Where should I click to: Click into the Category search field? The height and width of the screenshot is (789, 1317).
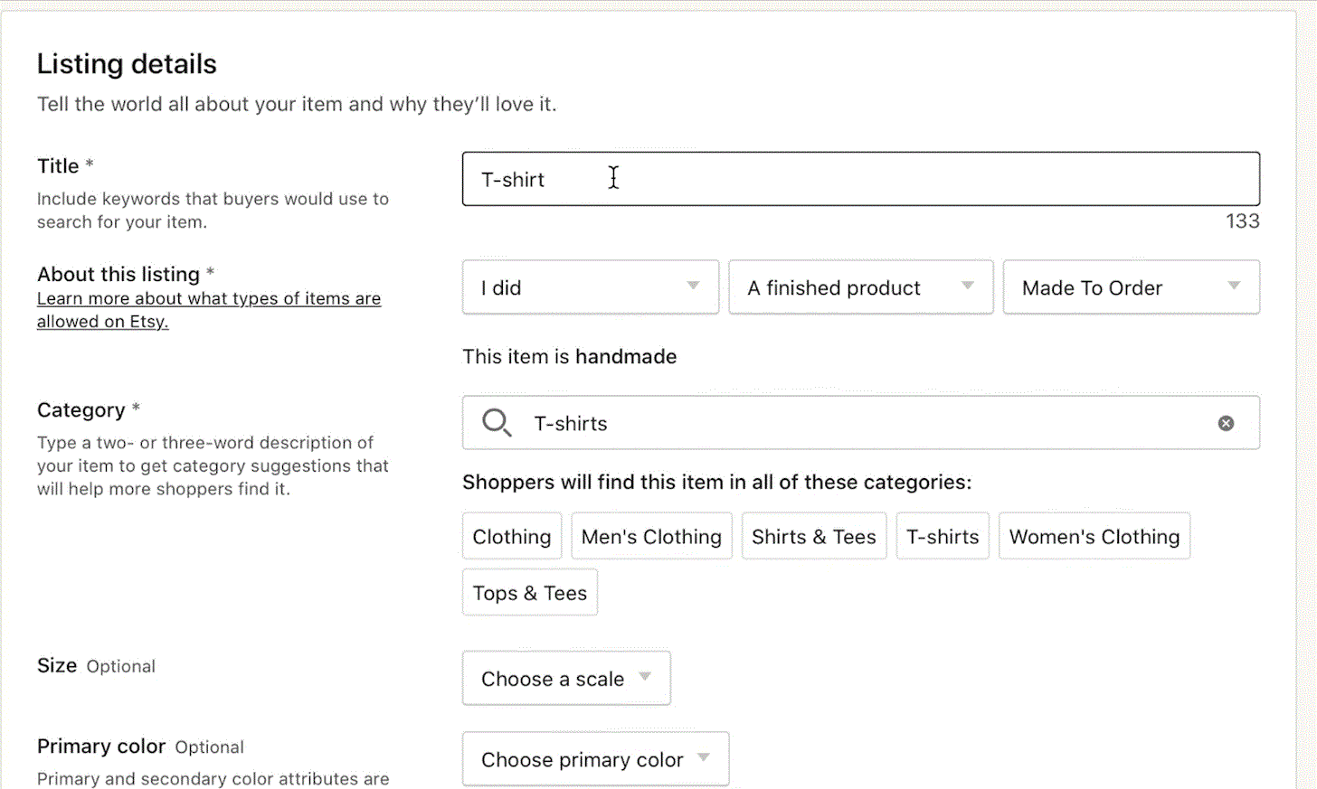(861, 422)
